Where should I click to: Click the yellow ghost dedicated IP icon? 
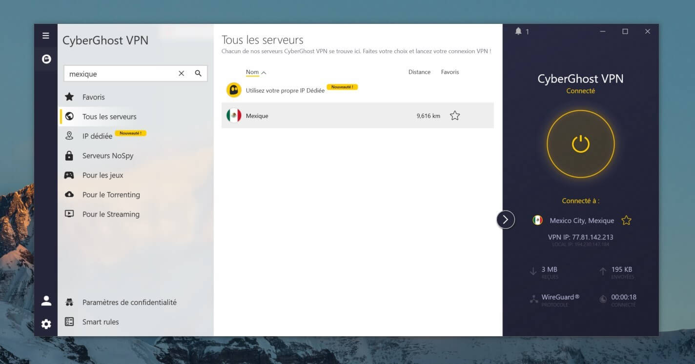click(x=234, y=90)
